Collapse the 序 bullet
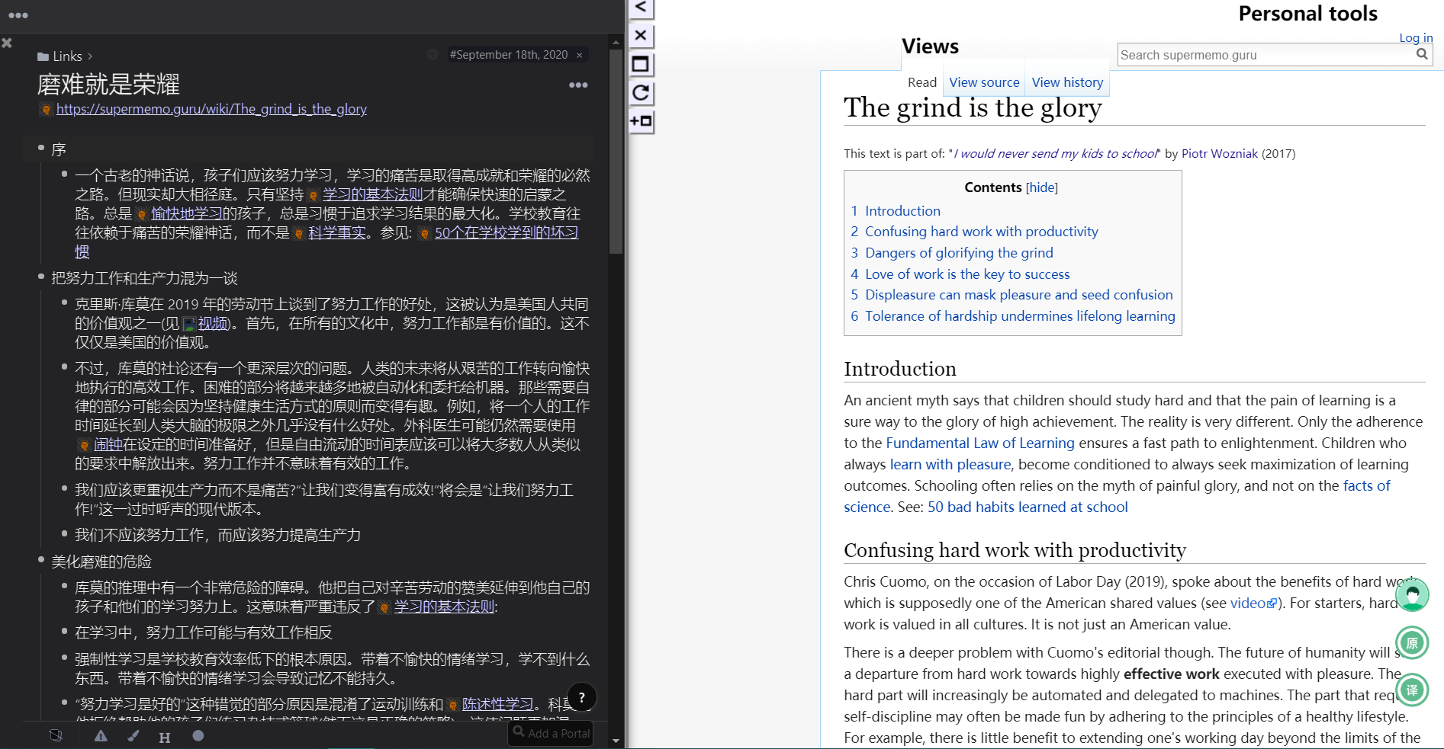 (41, 148)
